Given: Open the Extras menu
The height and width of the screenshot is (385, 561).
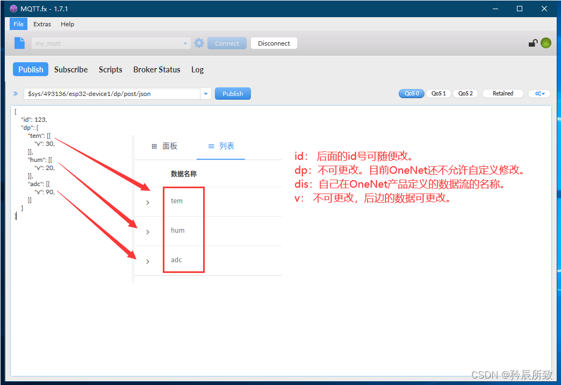Looking at the screenshot, I should coord(42,24).
